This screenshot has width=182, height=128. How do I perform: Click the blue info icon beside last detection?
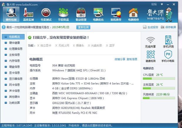click(x=4, y=27)
